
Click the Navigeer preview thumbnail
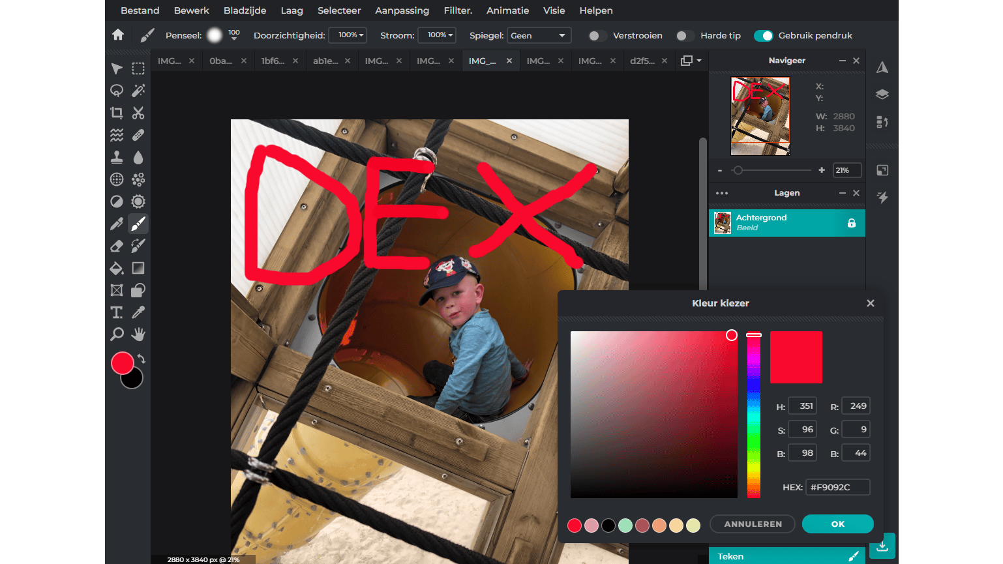760,116
